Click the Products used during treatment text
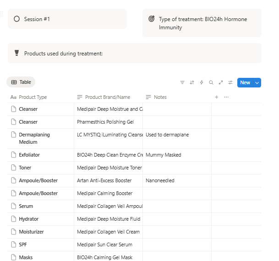 tap(63, 54)
